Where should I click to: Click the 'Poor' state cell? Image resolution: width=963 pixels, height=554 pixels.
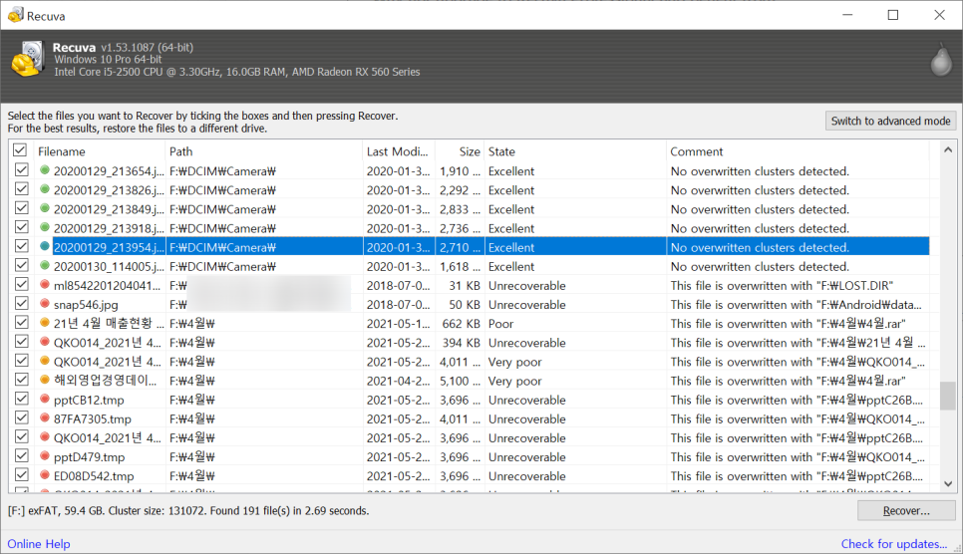(500, 324)
